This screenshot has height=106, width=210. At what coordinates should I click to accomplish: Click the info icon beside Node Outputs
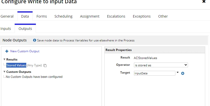tap(35, 40)
